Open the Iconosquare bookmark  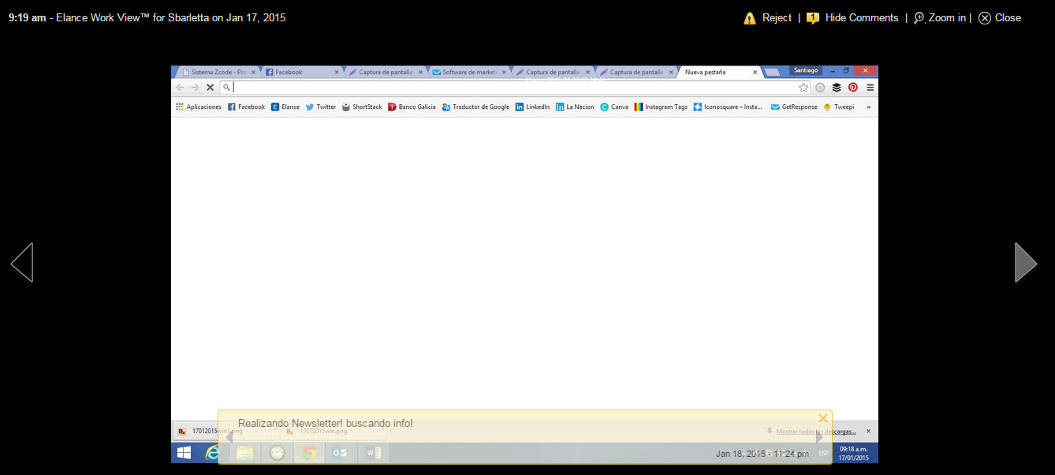tap(728, 107)
